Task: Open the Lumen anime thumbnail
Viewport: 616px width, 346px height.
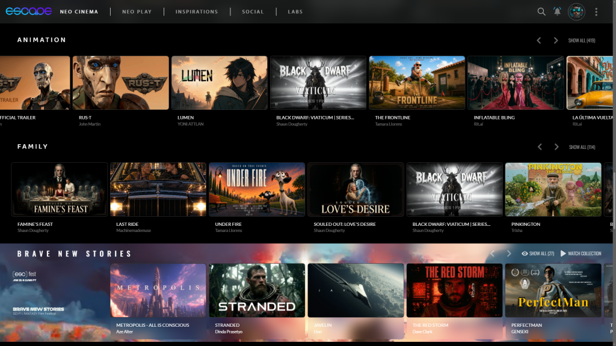Action: [219, 83]
